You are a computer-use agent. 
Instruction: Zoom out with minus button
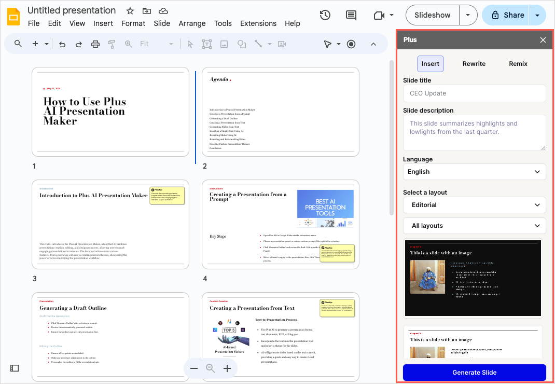193,368
